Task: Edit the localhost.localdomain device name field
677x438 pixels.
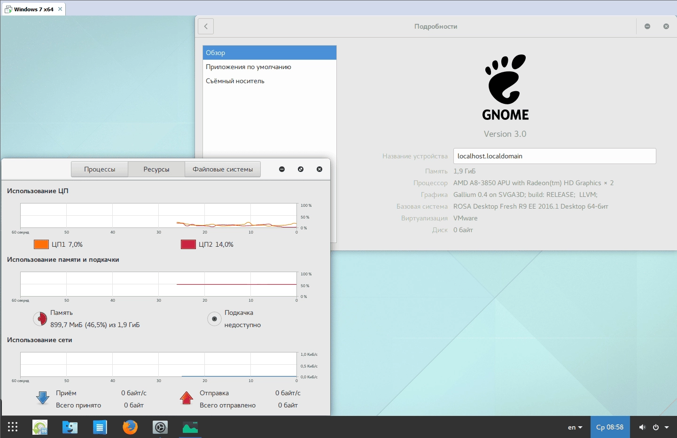Action: pyautogui.click(x=554, y=156)
